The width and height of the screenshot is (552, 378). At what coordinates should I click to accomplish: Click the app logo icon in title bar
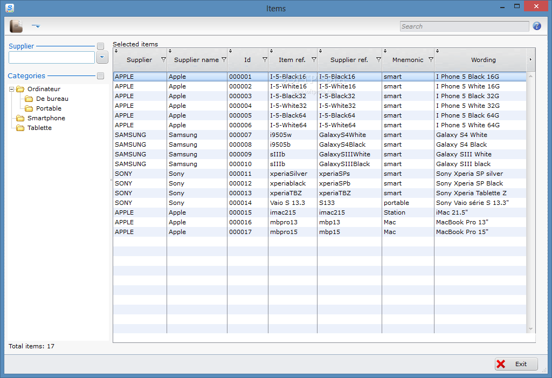coord(10,8)
